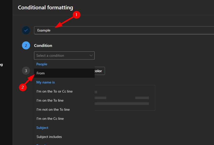Click the 'People' group header in list
This screenshot has width=214, height=145.
click(x=42, y=64)
